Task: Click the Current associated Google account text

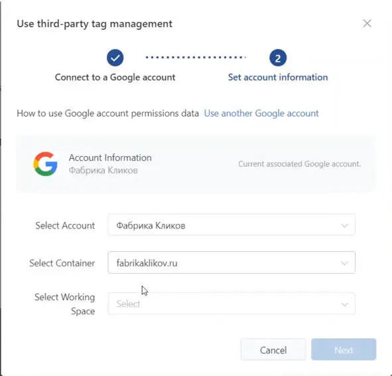Action: [x=300, y=164]
